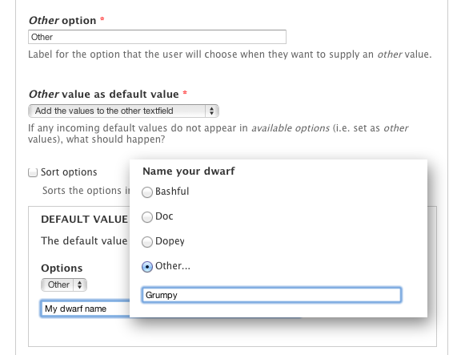Open the 'Add the values to the other textfield' dropdown

pos(123,111)
